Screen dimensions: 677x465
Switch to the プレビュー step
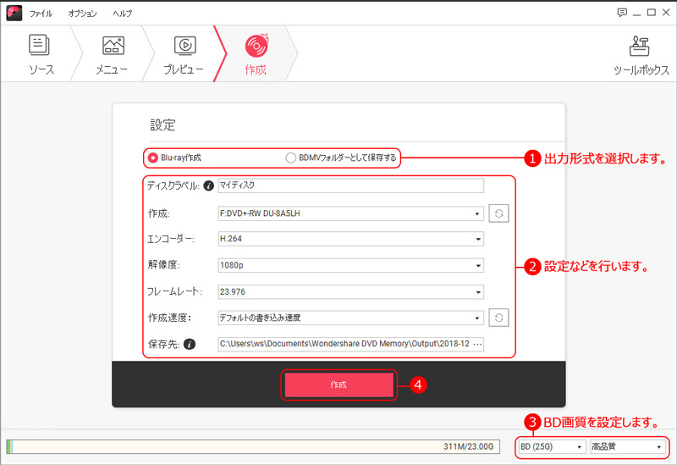coord(184,55)
